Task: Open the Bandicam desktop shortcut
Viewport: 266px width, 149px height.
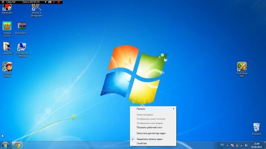Action: tap(7, 9)
